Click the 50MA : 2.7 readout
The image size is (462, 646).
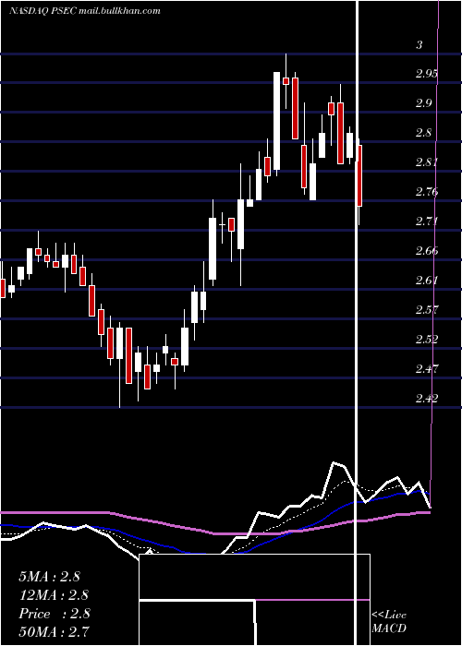coord(54,631)
